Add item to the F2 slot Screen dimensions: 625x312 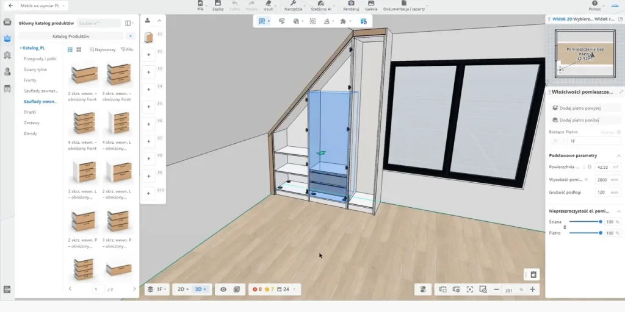149,54
